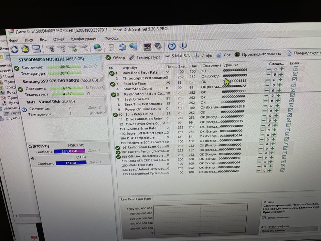Click the W: free space bar
Viewport: 321px width, 241px height.
pyautogui.click(x=71, y=163)
